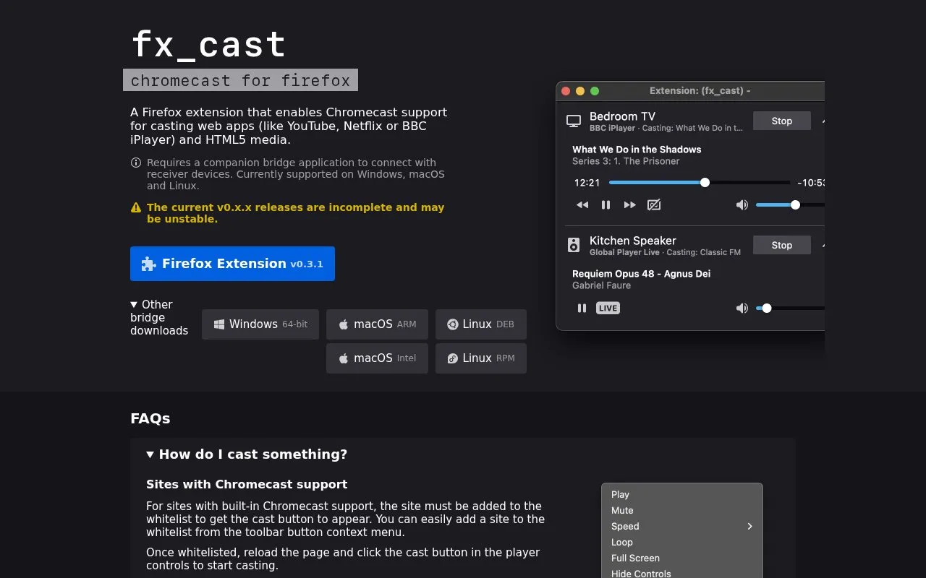Image resolution: width=926 pixels, height=578 pixels.
Task: Adjust the Bedroom TV volume slider
Action: pos(790,205)
